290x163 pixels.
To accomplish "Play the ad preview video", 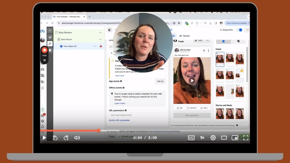I will [x=192, y=81].
